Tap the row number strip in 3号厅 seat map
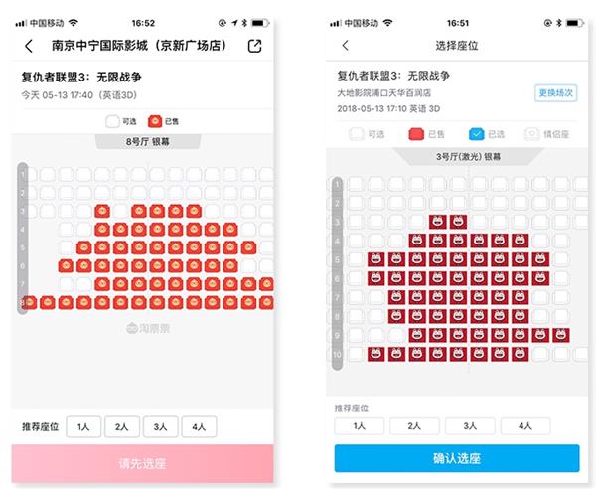Screen dimensions: 596x489 pyautogui.click(x=337, y=273)
